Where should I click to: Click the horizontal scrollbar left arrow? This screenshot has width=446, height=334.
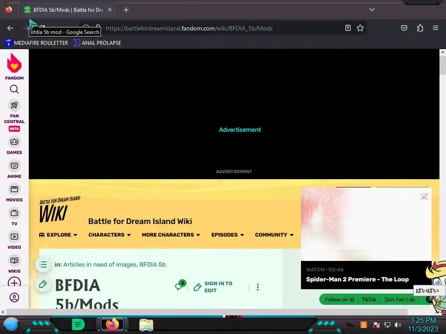3,312
